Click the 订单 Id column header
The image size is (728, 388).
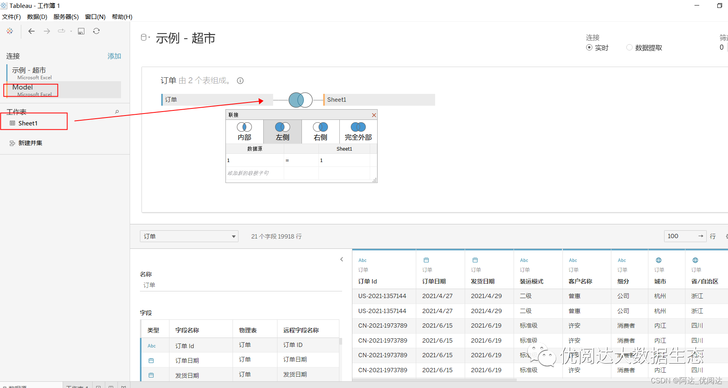(x=367, y=281)
